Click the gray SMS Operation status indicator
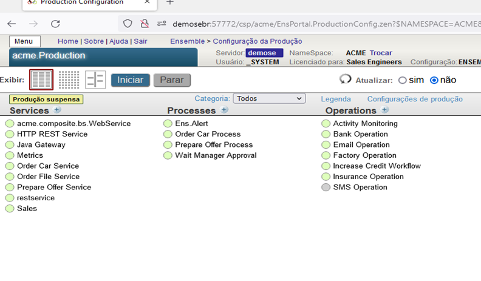This screenshot has width=481, height=281. click(x=326, y=188)
